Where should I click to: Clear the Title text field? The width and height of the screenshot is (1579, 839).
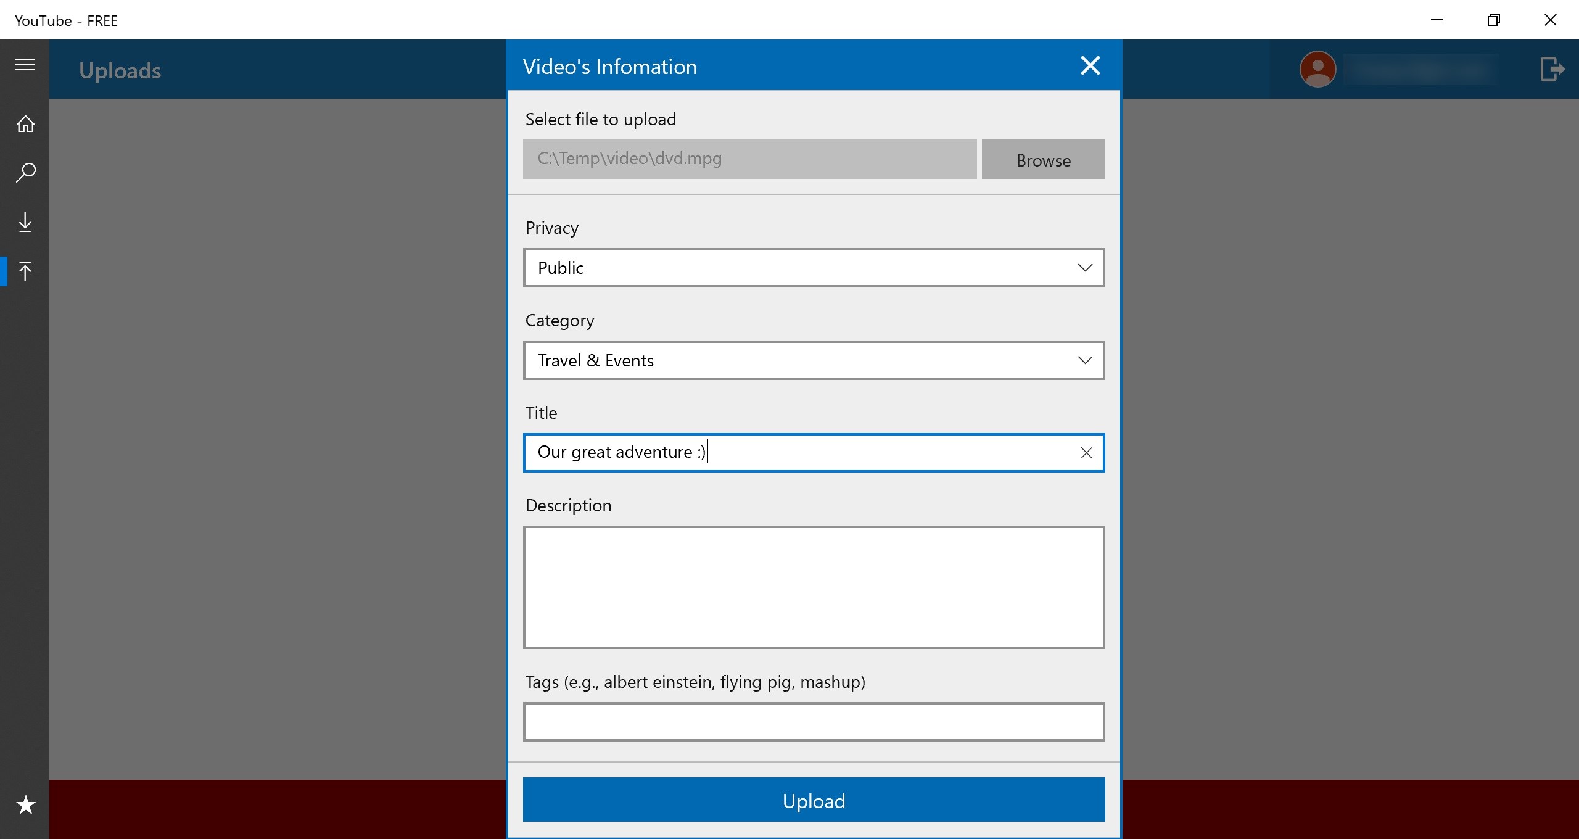[1086, 453]
